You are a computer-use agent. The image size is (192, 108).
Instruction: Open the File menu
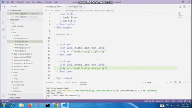(x=7, y=2)
